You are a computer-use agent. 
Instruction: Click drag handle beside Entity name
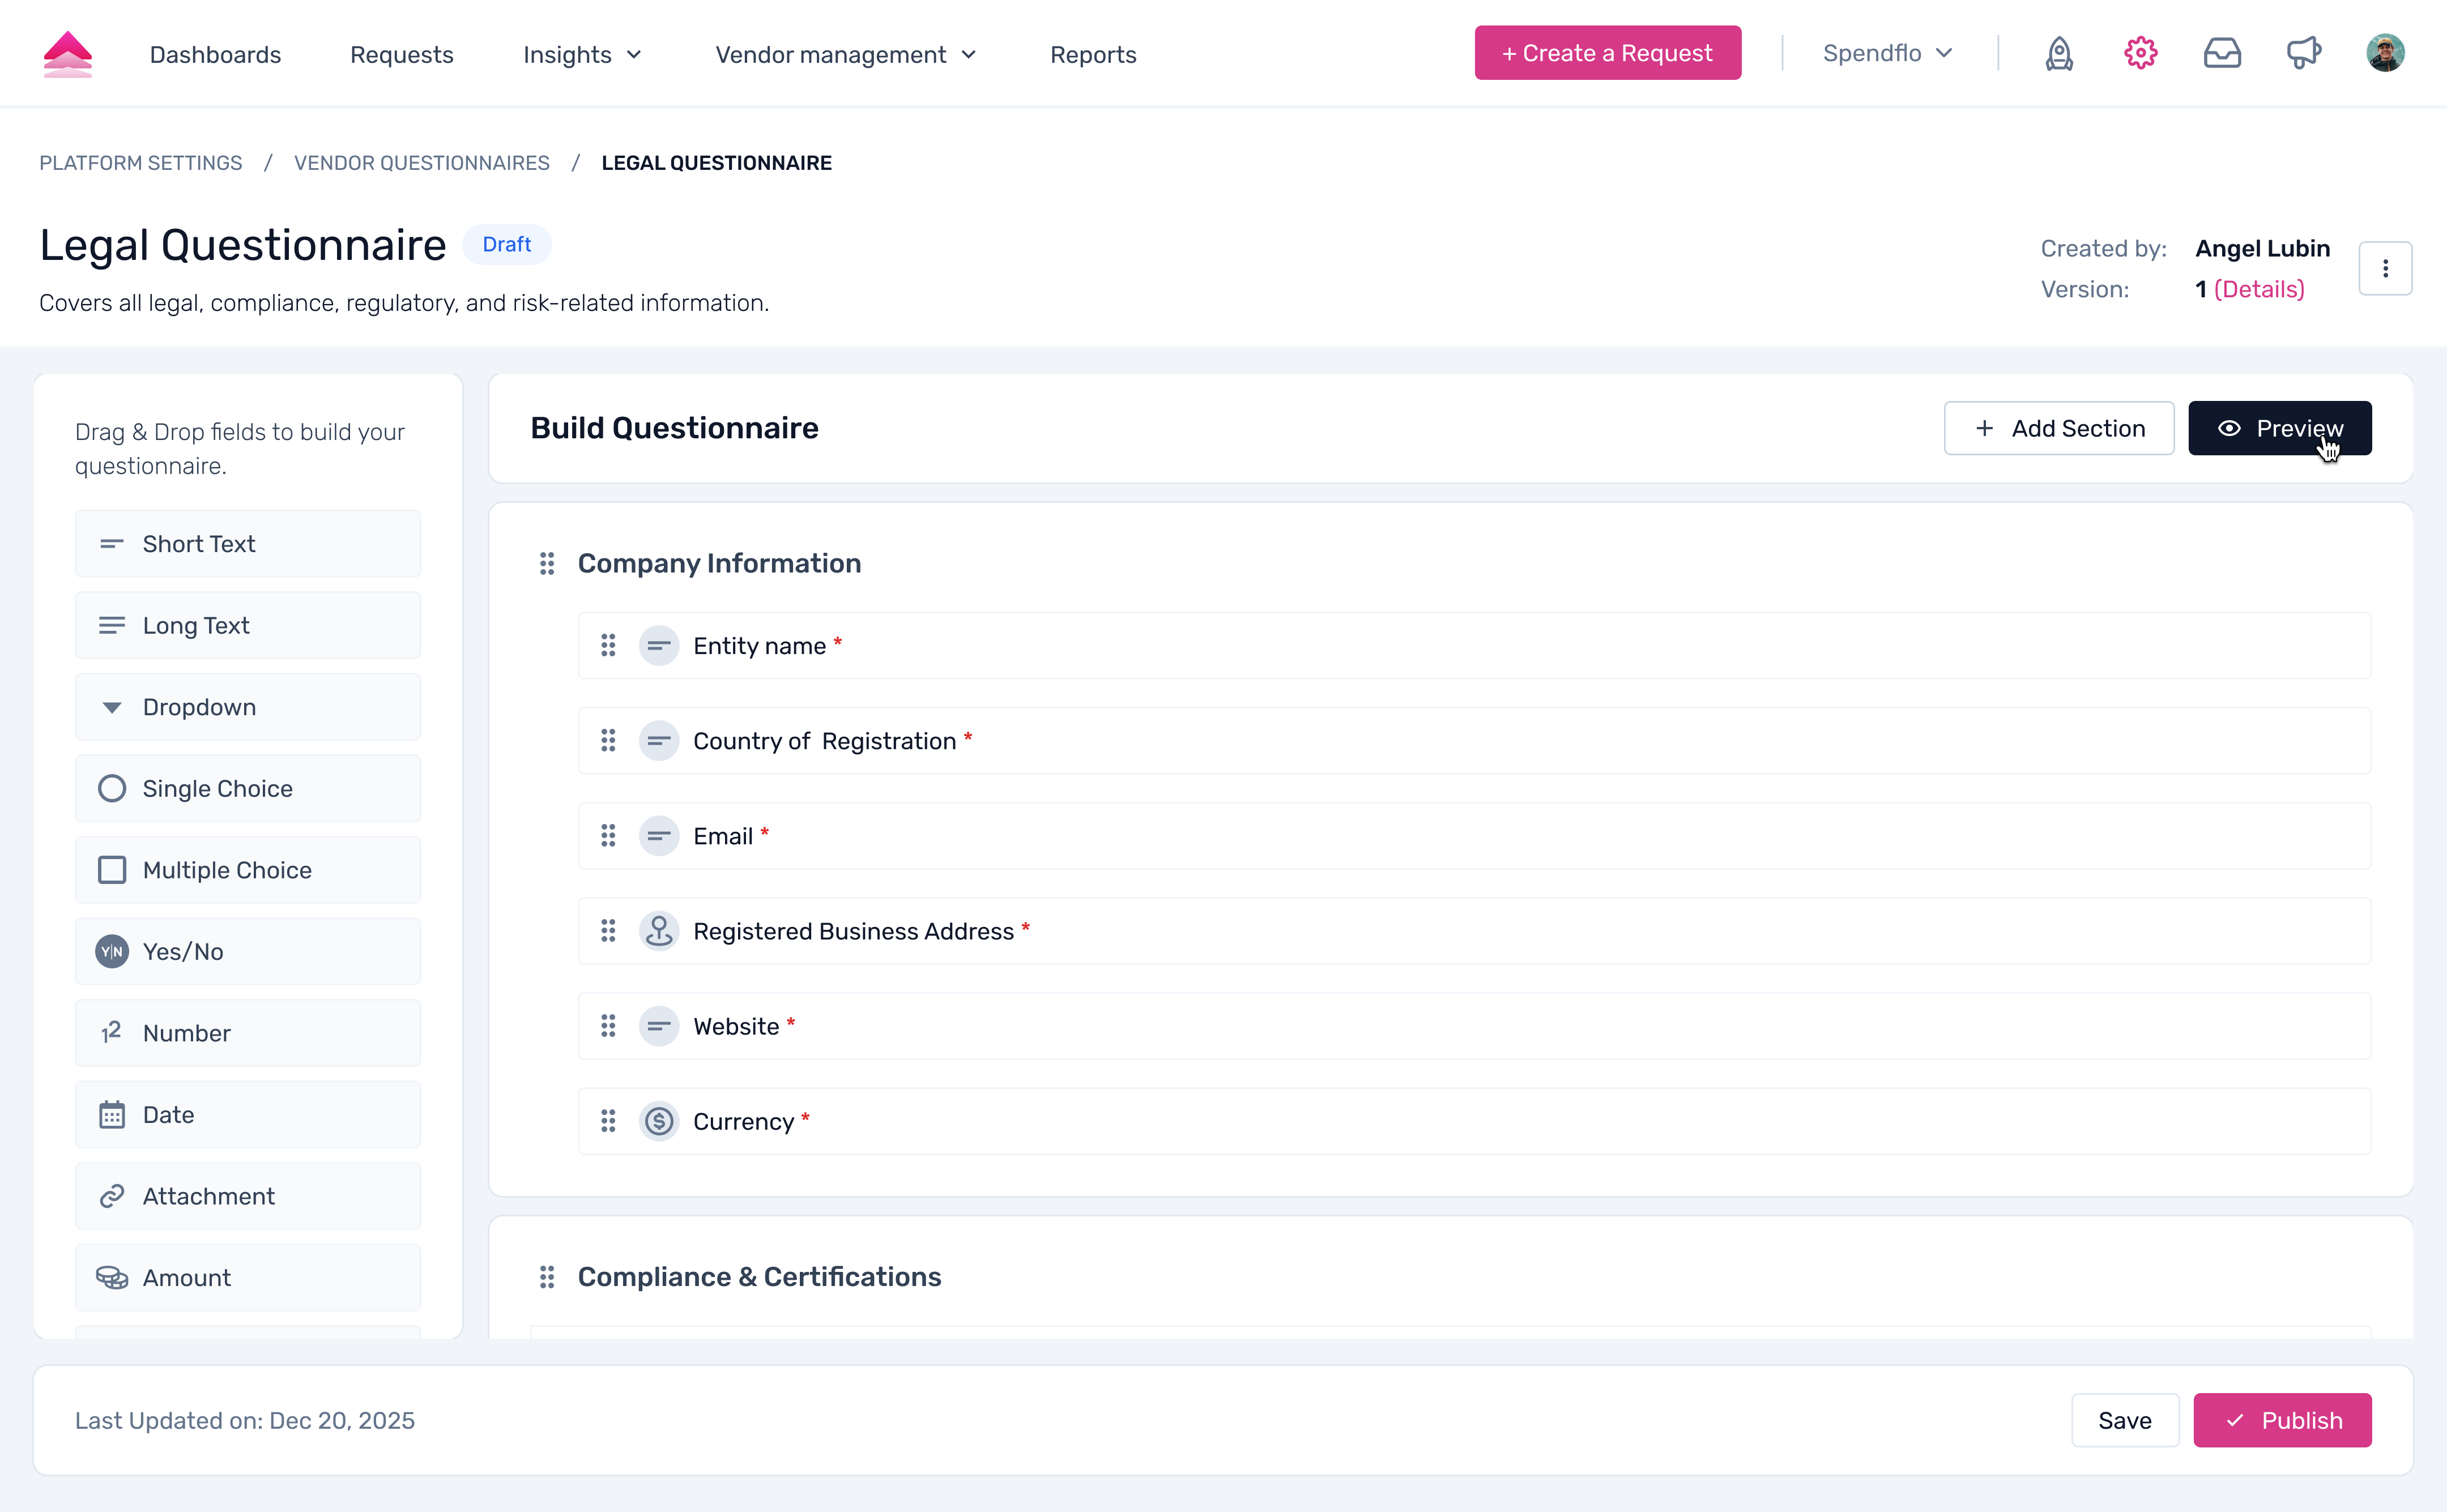pos(608,646)
